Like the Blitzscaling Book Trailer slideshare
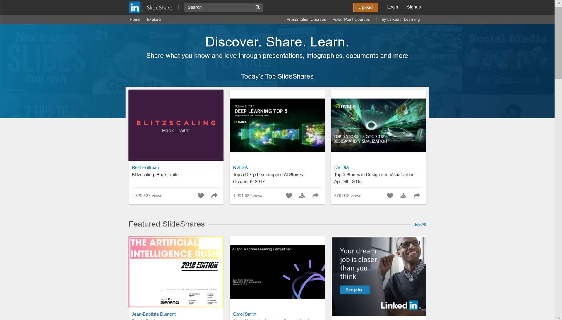The width and height of the screenshot is (562, 320). tap(201, 196)
